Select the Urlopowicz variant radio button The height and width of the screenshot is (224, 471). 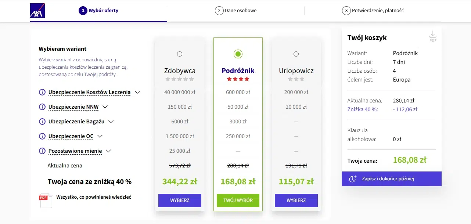pos(296,54)
